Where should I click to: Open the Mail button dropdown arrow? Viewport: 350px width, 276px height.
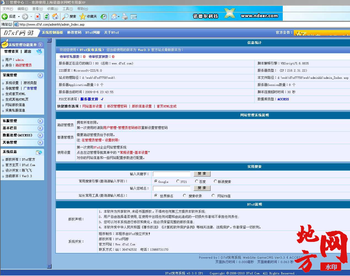pyautogui.click(x=119, y=17)
